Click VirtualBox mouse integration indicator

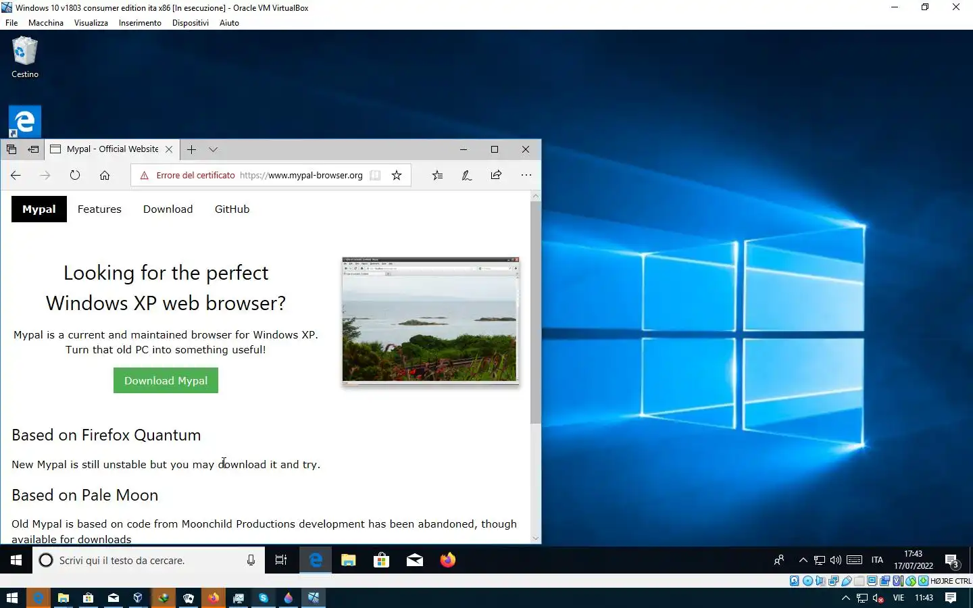click(911, 581)
